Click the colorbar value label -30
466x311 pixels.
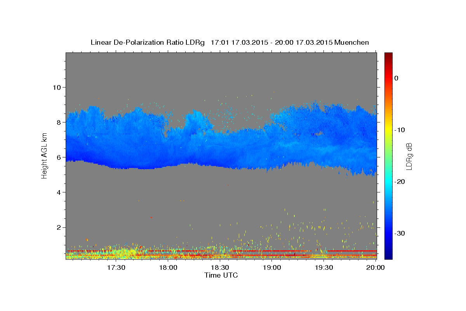coord(400,233)
